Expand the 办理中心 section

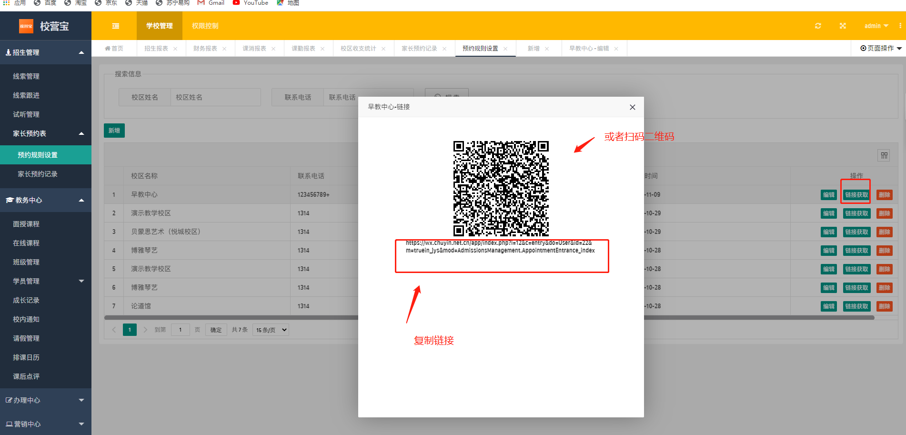coord(46,400)
